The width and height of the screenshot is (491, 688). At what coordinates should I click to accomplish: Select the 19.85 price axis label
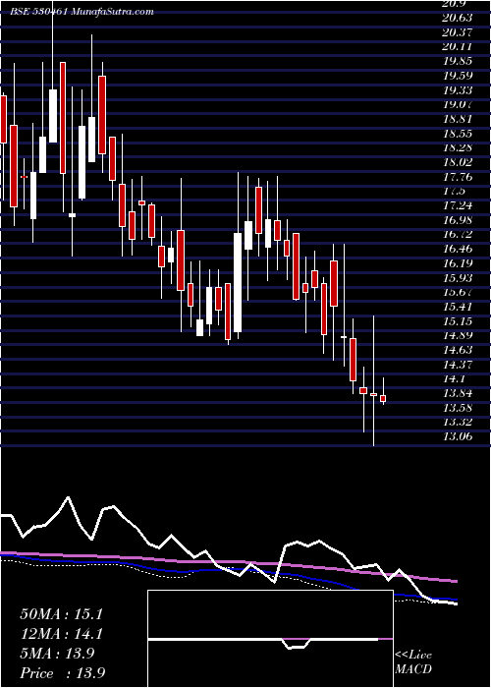point(458,61)
